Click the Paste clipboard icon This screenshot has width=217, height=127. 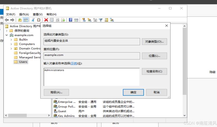coord(39,20)
